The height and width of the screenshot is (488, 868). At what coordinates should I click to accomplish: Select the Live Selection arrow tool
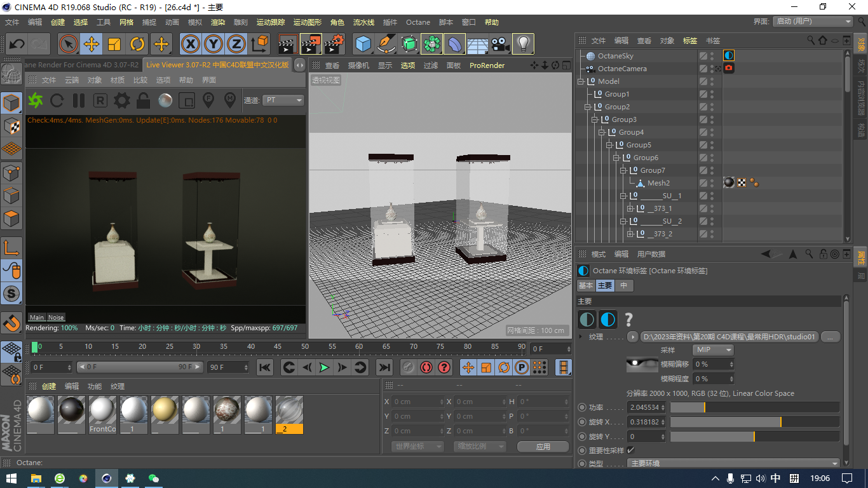coord(68,44)
